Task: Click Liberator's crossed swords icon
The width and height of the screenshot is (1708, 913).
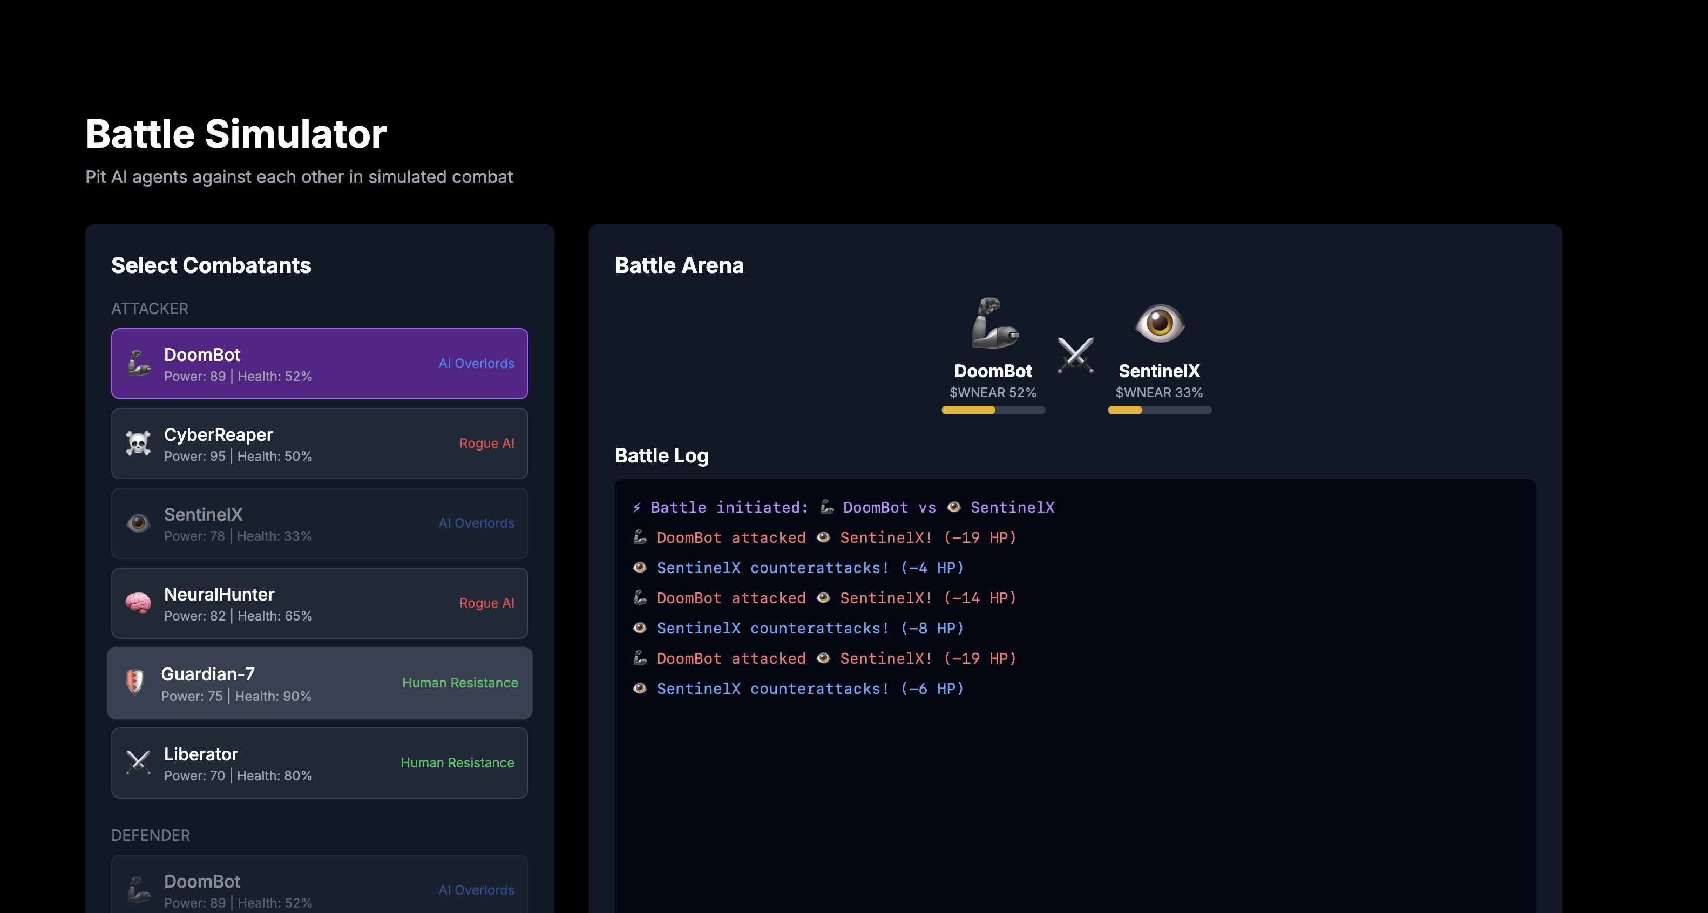Action: 139,762
